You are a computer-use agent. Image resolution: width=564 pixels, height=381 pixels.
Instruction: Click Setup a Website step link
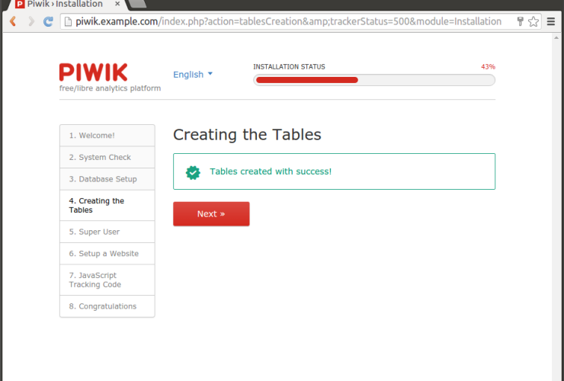[104, 254]
